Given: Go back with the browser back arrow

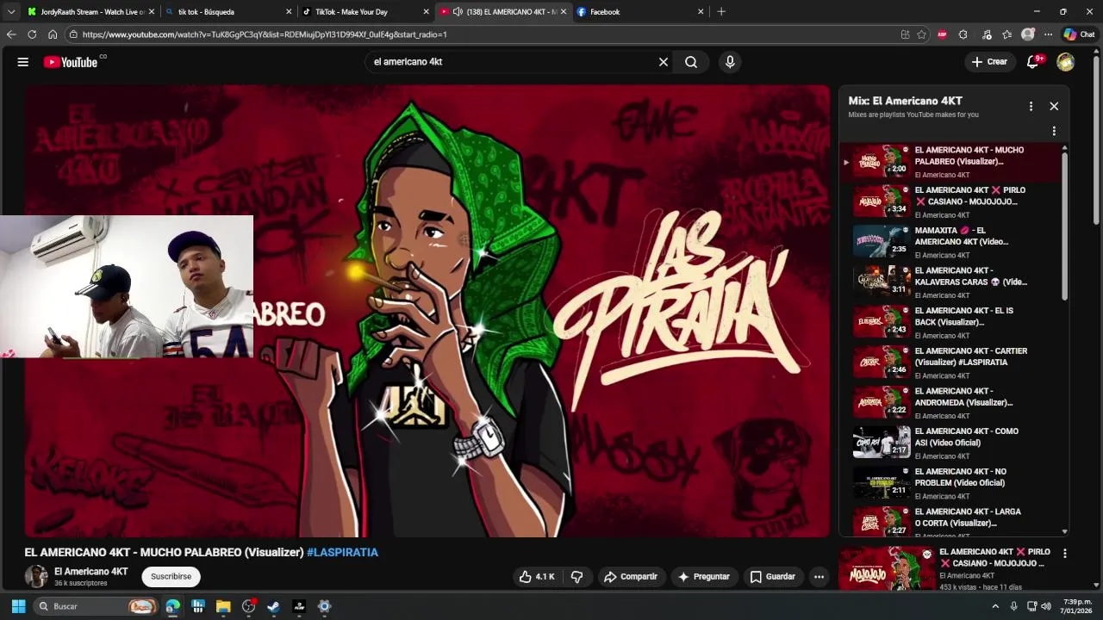Looking at the screenshot, I should pyautogui.click(x=11, y=34).
